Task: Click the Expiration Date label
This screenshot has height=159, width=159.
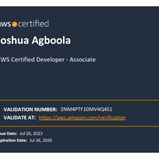Action: (x=14, y=140)
